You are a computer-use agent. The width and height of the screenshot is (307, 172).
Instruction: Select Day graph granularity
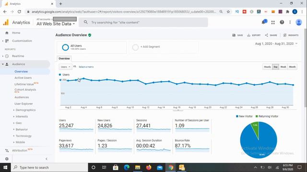coord(275,67)
